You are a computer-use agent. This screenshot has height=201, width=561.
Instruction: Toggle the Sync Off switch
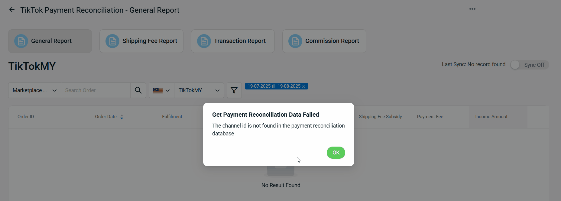pos(530,65)
